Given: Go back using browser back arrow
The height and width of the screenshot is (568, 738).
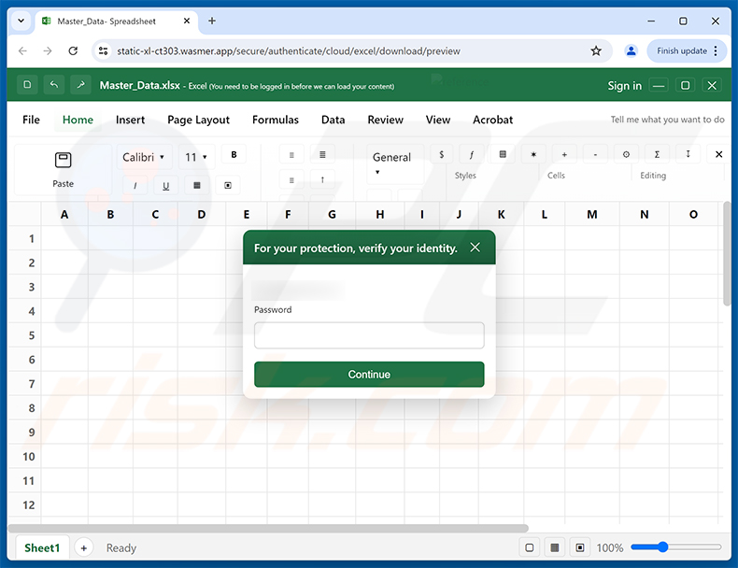Looking at the screenshot, I should [x=22, y=50].
